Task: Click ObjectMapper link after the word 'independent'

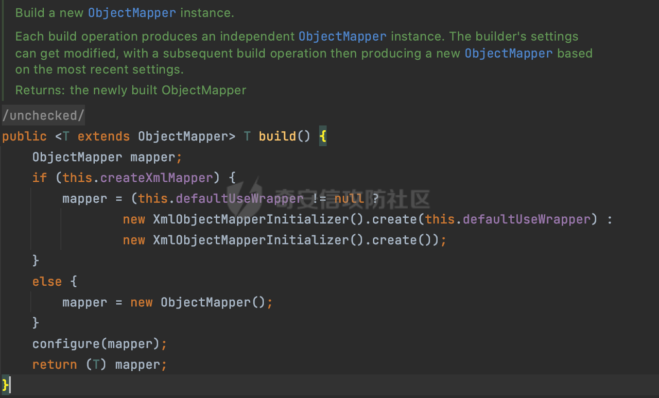Action: pos(342,37)
